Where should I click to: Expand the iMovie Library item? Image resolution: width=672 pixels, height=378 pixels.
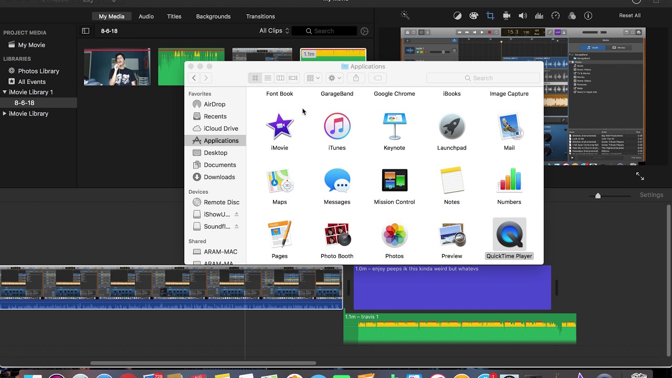[5, 113]
